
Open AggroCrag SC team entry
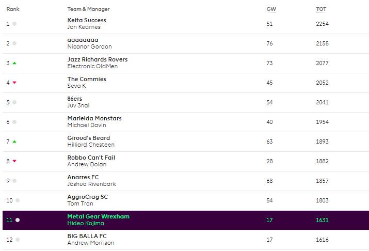pyautogui.click(x=88, y=197)
